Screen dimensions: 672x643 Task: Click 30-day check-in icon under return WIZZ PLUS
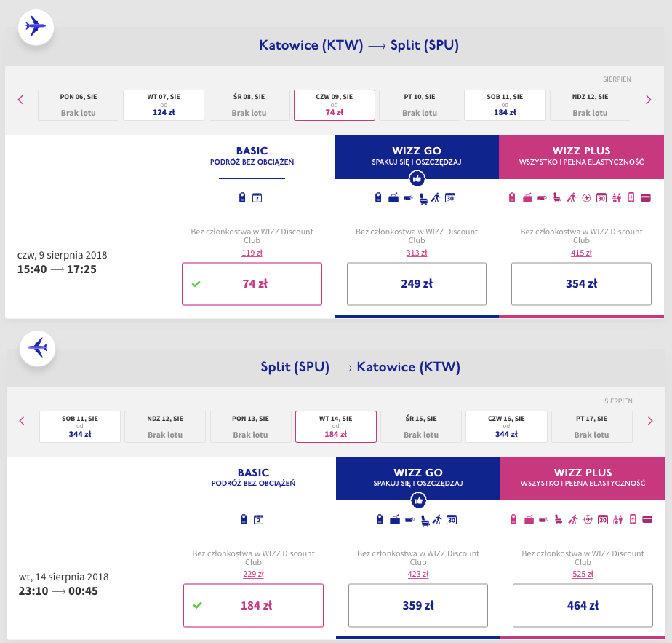(603, 520)
